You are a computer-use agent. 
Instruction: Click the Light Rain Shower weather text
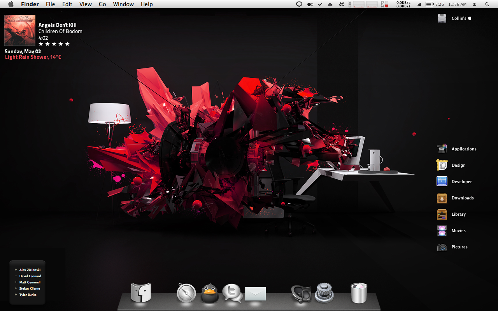coord(33,57)
